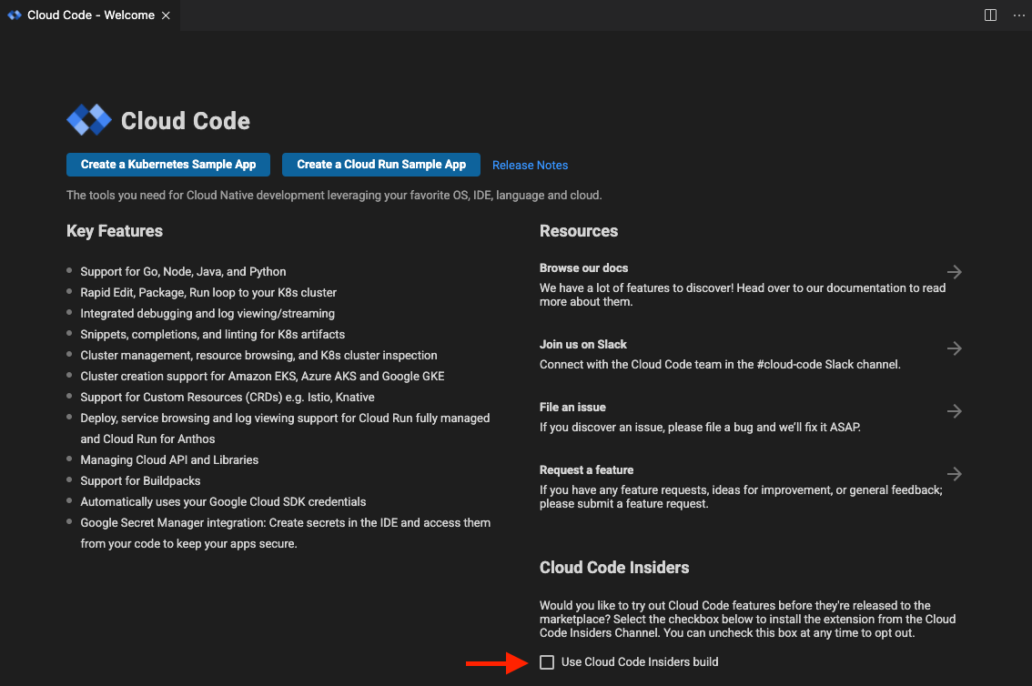Viewport: 1032px width, 686px height.
Task: Click the Cloud Code logo icon
Action: (89, 120)
